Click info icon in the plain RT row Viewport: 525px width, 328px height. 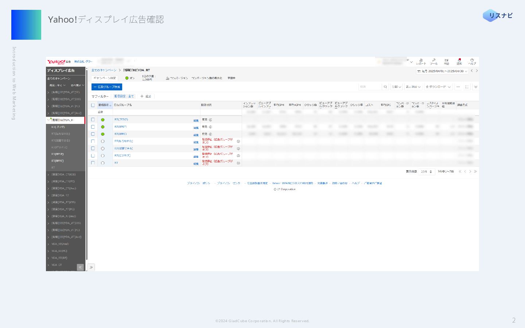pos(238,163)
